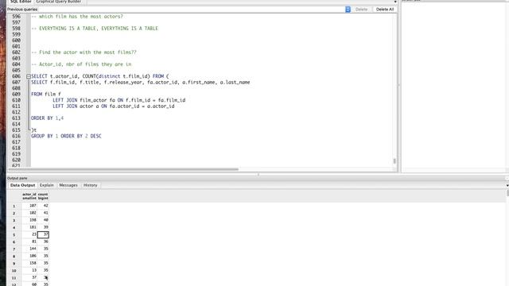Click the 'FROM film f' line
509x286 pixels.
(46, 94)
